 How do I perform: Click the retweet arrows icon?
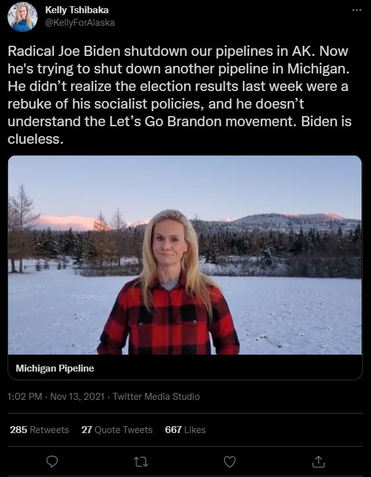pyautogui.click(x=141, y=462)
